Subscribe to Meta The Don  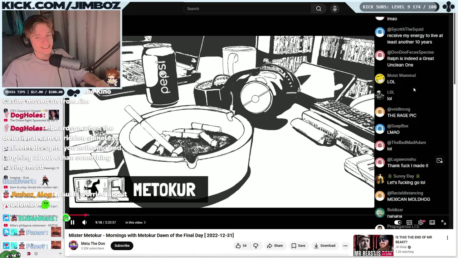click(122, 246)
